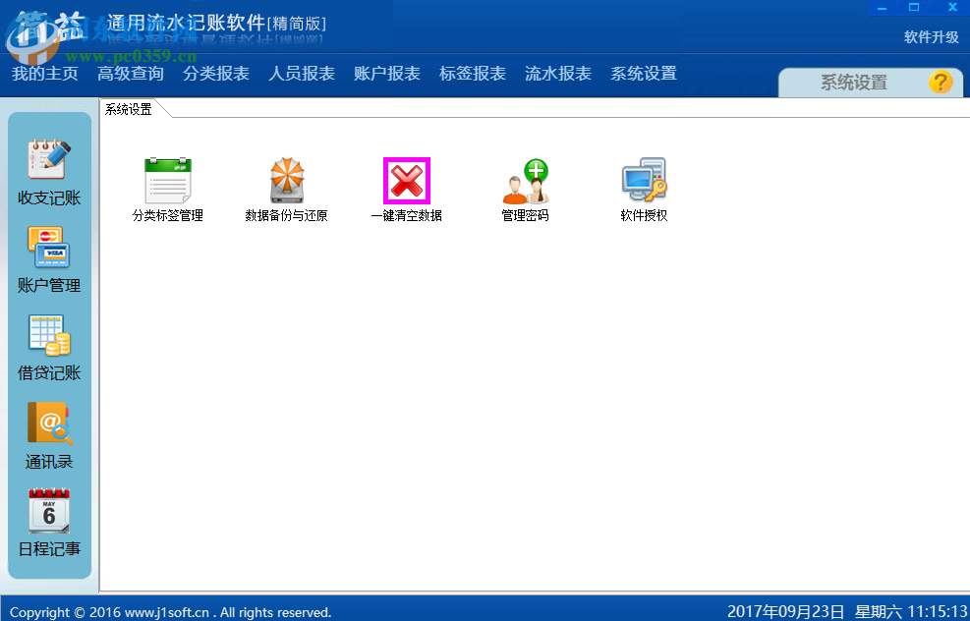Image resolution: width=970 pixels, height=621 pixels.
Task: Select 系统设置 in the menu bar
Action: pyautogui.click(x=644, y=74)
